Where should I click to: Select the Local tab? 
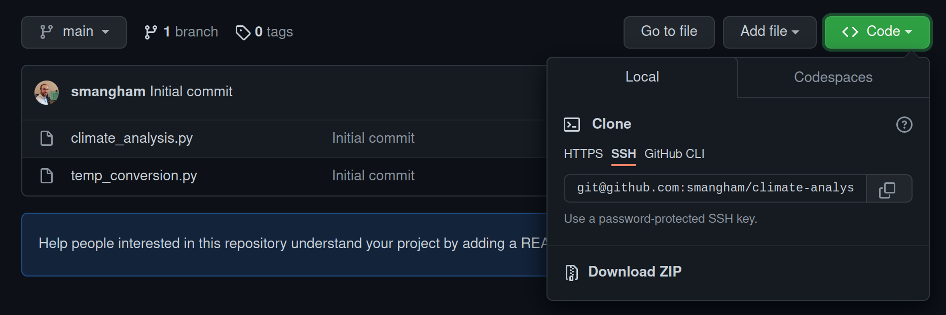click(642, 77)
